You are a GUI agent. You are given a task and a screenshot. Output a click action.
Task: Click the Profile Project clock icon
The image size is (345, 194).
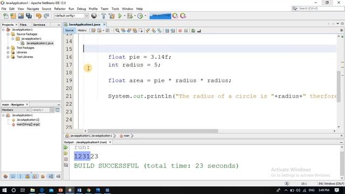(x=140, y=16)
